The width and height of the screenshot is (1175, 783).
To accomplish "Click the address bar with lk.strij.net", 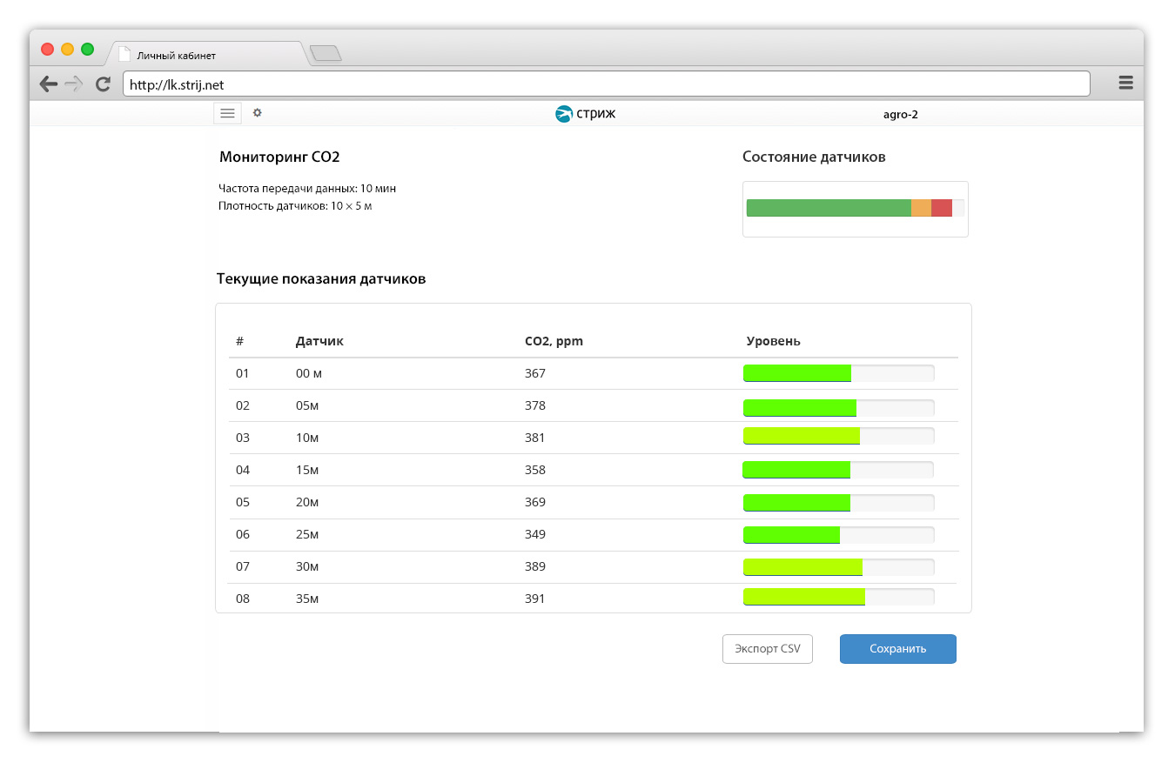I will tap(606, 84).
